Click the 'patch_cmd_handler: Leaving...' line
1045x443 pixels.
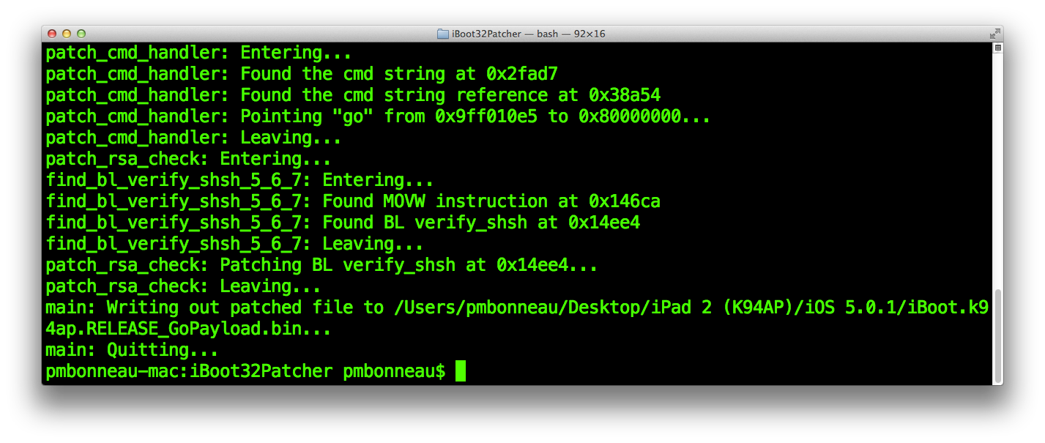pyautogui.click(x=193, y=138)
